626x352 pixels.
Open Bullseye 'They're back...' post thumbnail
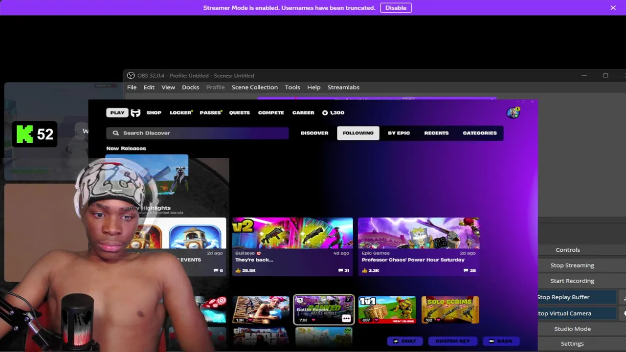click(292, 233)
